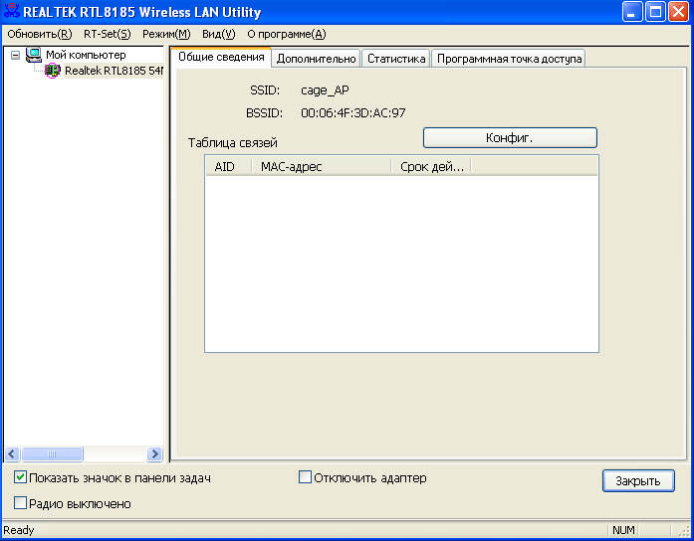Enable the Радио выключено checkbox
Screen dimensions: 694x541
tap(20, 503)
